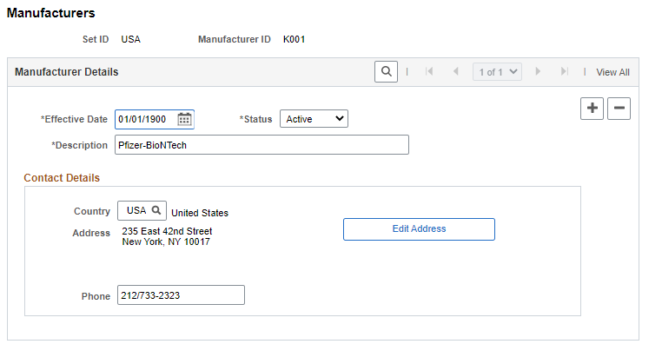662x344 pixels.
Task: Click the Manufacturer ID value K001
Action: [294, 39]
